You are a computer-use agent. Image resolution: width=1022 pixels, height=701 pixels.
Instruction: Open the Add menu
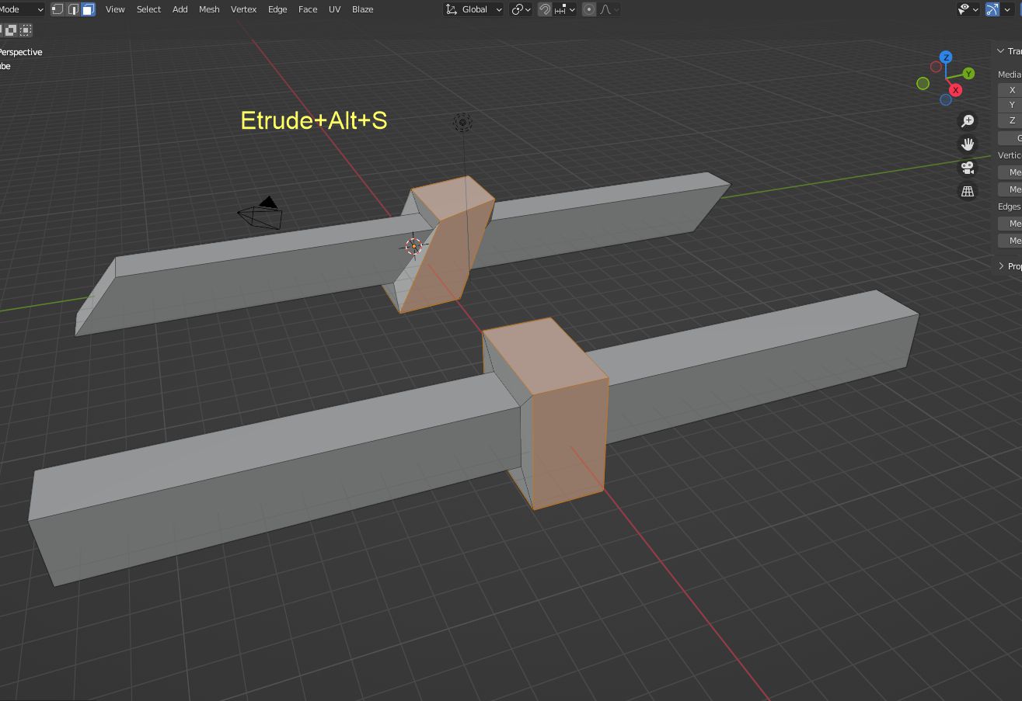[x=180, y=9]
